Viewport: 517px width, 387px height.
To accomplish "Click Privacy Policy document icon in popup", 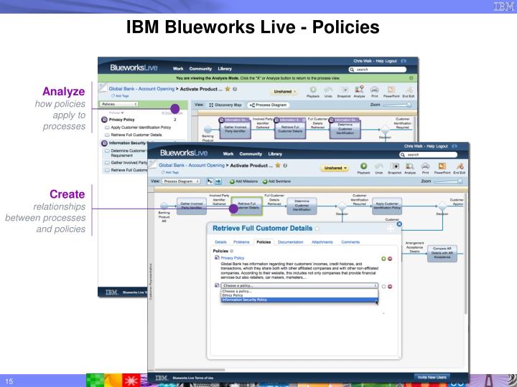I will tap(217, 258).
